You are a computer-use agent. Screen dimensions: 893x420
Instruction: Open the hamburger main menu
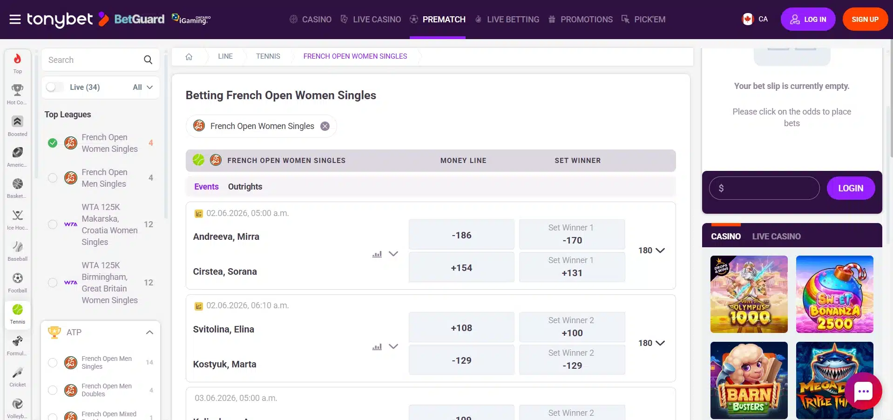15,19
